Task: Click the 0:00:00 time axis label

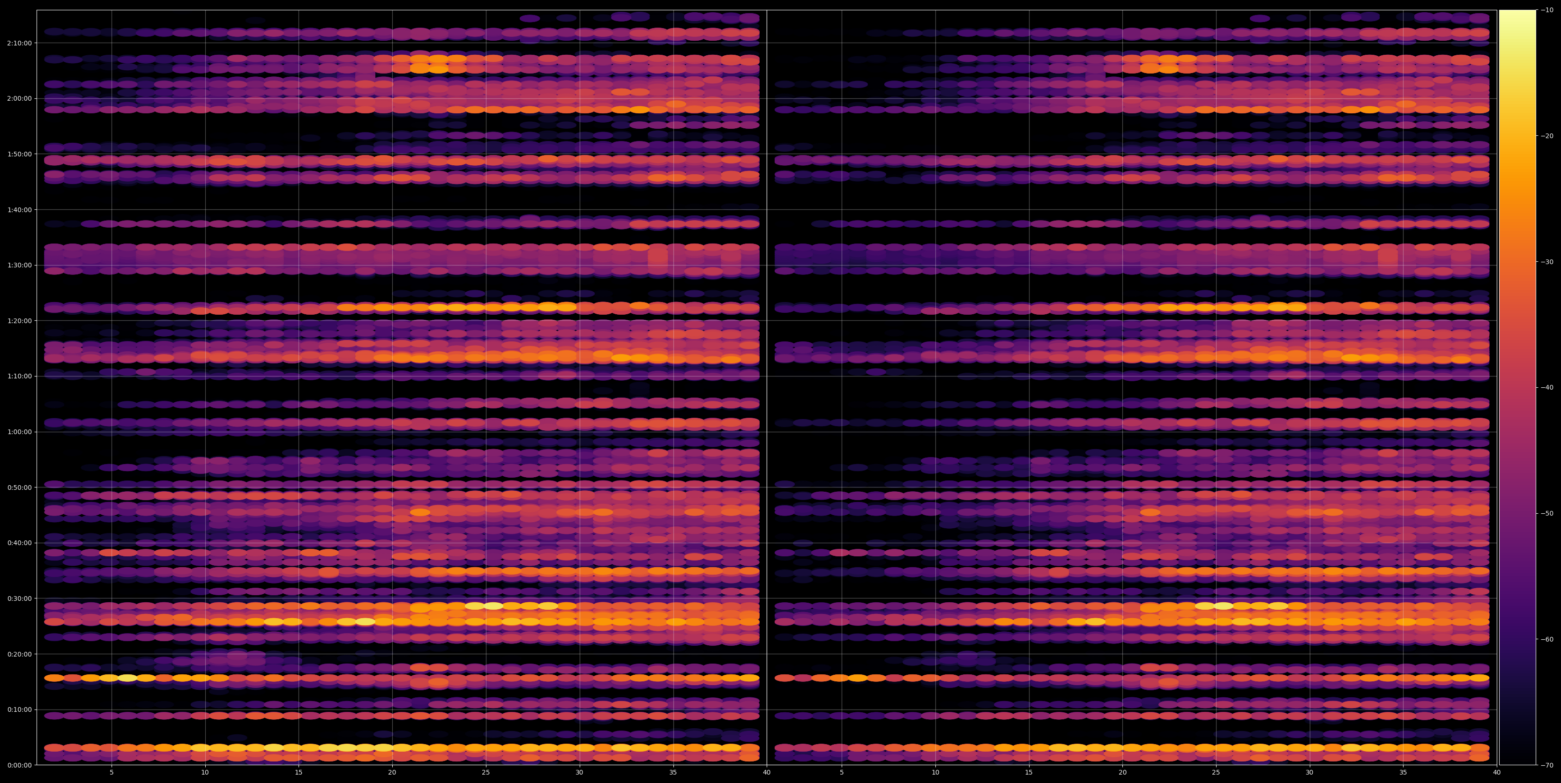Action: [20, 765]
